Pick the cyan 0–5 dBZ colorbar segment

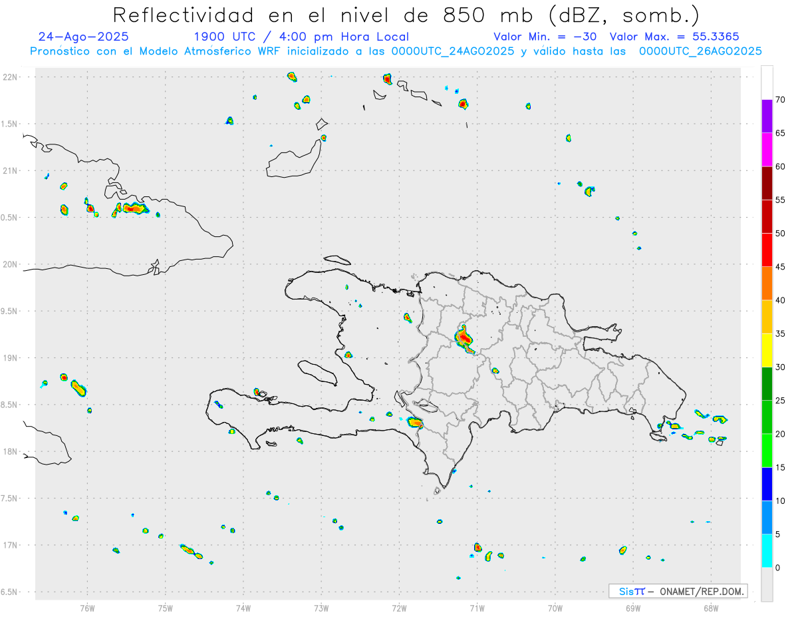pyautogui.click(x=767, y=551)
